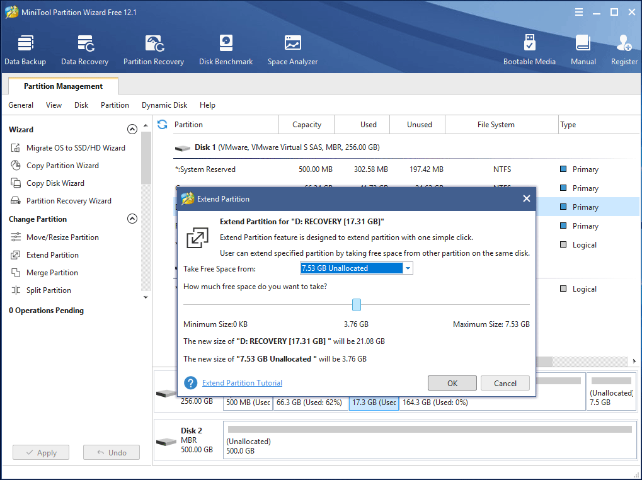This screenshot has width=642, height=480.
Task: Open the General menu
Action: coord(21,105)
